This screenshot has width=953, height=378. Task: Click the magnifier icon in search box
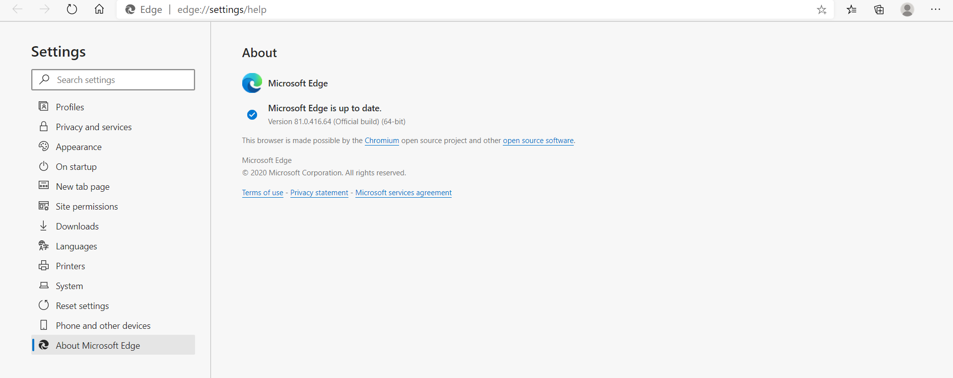[45, 79]
